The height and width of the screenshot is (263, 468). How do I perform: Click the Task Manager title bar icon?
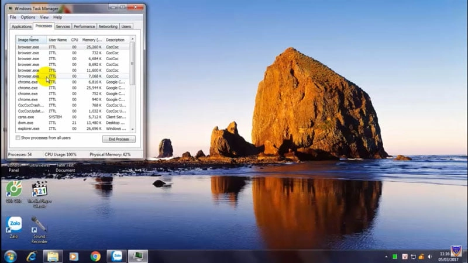coord(11,9)
